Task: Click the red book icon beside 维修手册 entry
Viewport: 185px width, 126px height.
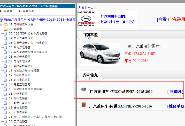Action: point(84,104)
